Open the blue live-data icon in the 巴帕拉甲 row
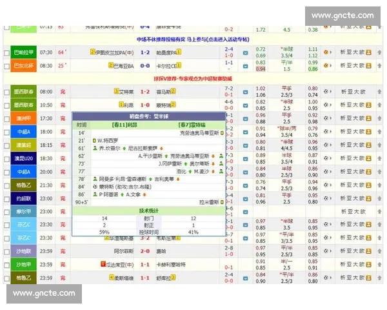Screen dimensions: 387x310 click(245, 53)
